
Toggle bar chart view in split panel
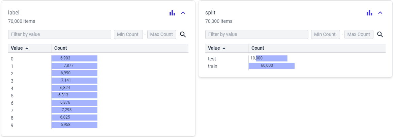tap(369, 13)
